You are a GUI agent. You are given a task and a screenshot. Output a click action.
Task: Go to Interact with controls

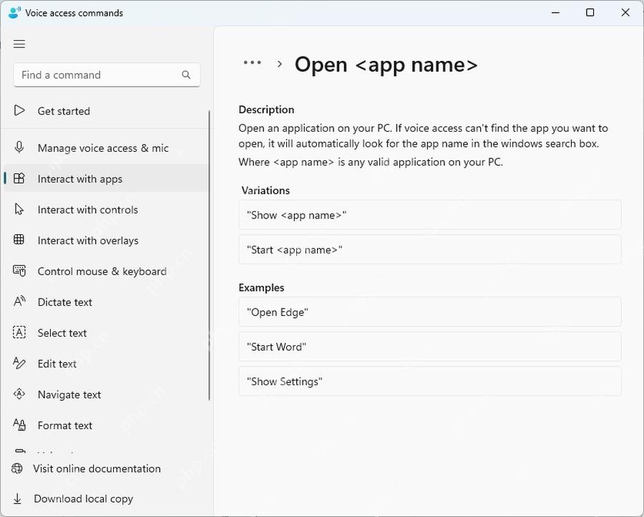pos(107,210)
